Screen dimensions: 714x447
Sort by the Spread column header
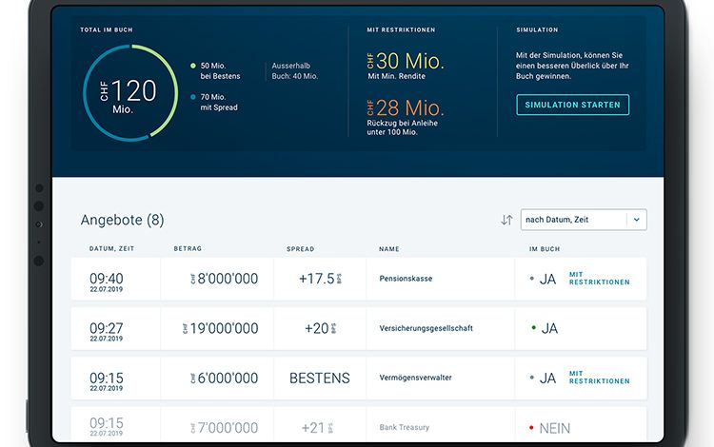coord(300,249)
